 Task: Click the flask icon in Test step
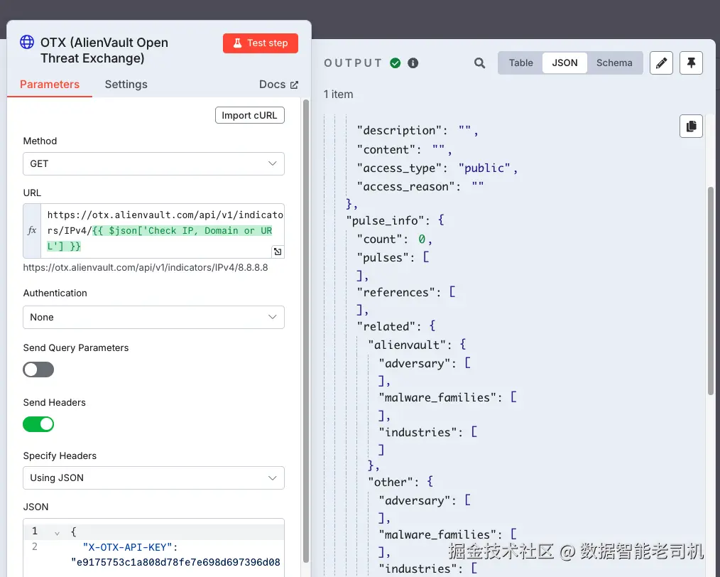(237, 43)
